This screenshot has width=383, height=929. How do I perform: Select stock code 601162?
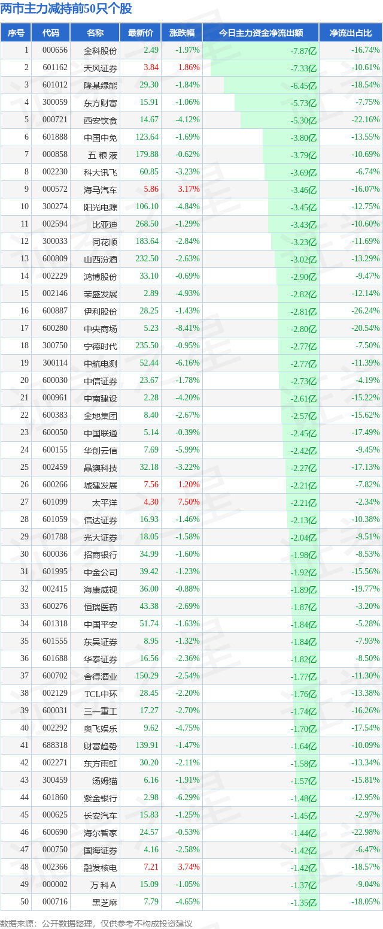(55, 68)
